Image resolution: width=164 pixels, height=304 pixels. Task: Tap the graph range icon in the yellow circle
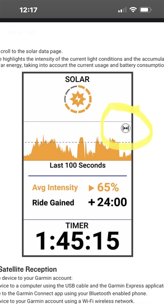(x=126, y=128)
